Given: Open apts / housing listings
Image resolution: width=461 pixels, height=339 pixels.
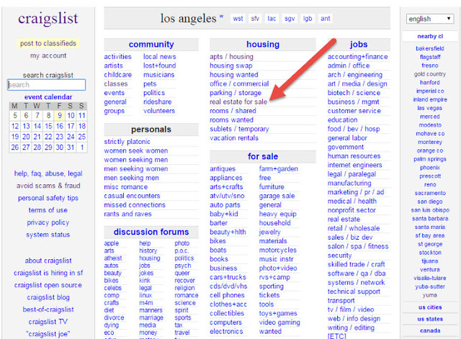Looking at the screenshot, I should tap(231, 57).
